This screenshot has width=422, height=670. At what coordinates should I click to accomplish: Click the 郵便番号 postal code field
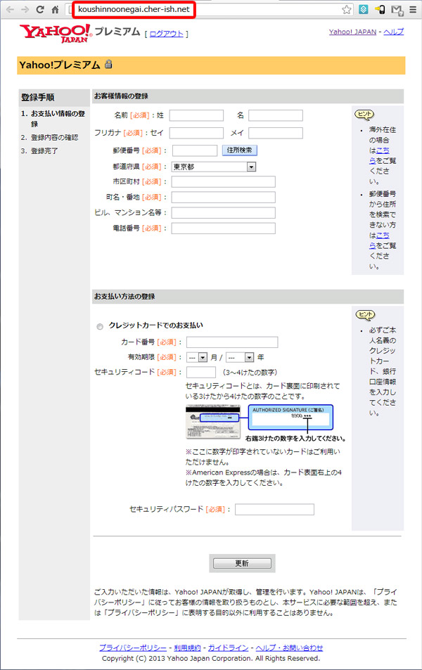click(x=195, y=150)
